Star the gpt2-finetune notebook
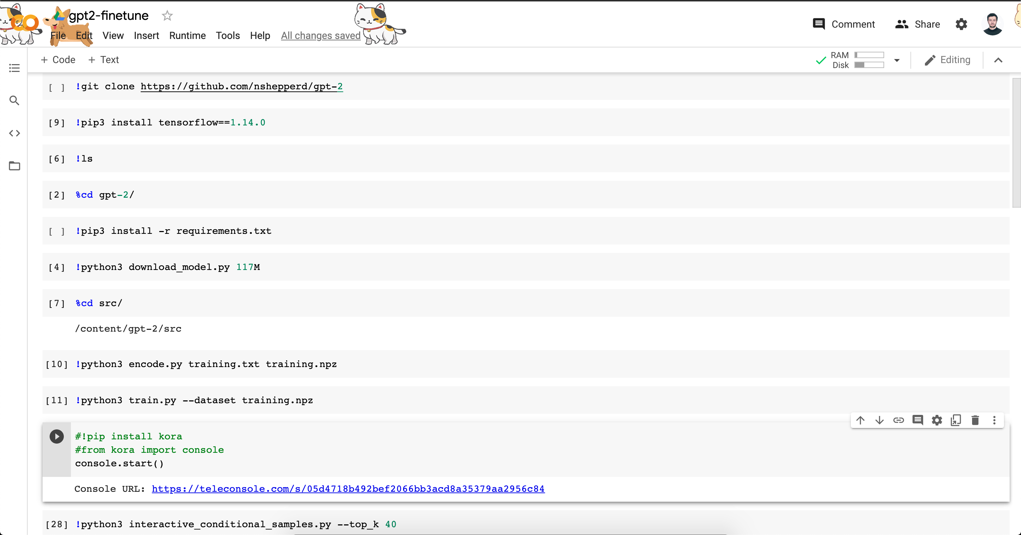The image size is (1021, 535). 167,16
